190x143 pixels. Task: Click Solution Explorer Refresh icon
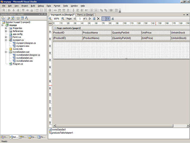(12, 18)
